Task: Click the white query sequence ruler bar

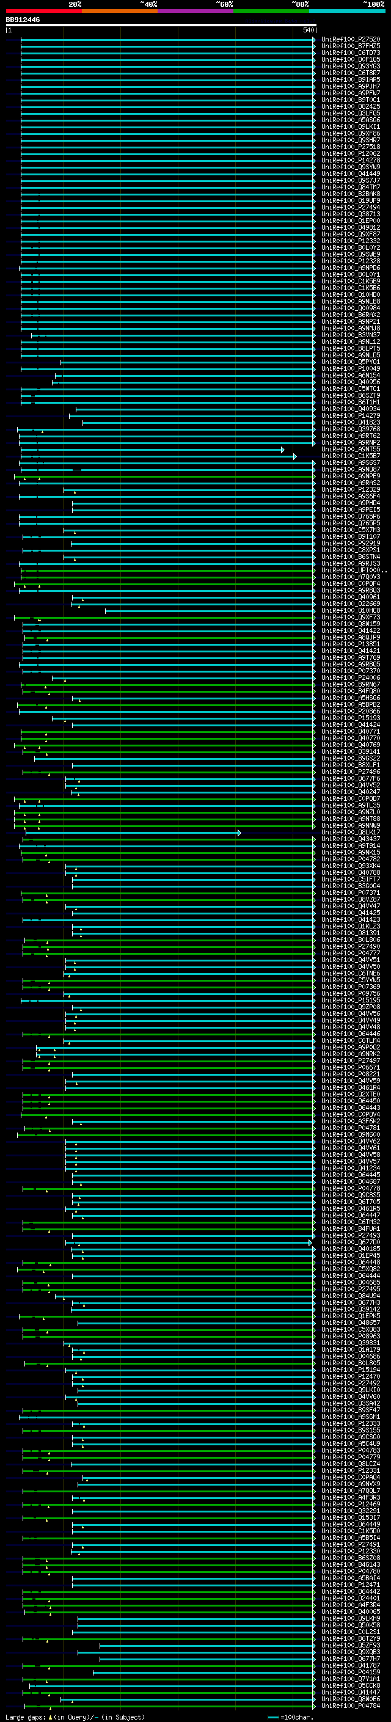Action: tap(161, 26)
